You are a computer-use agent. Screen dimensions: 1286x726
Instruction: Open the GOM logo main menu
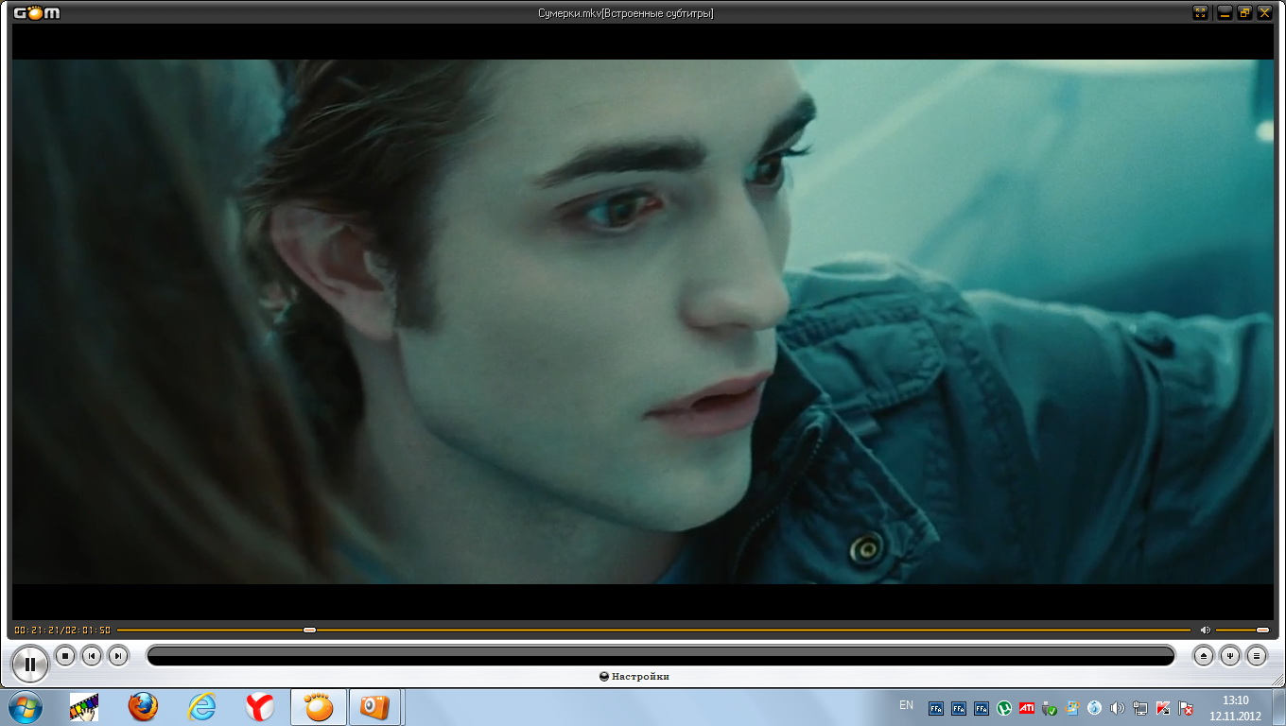coord(37,12)
